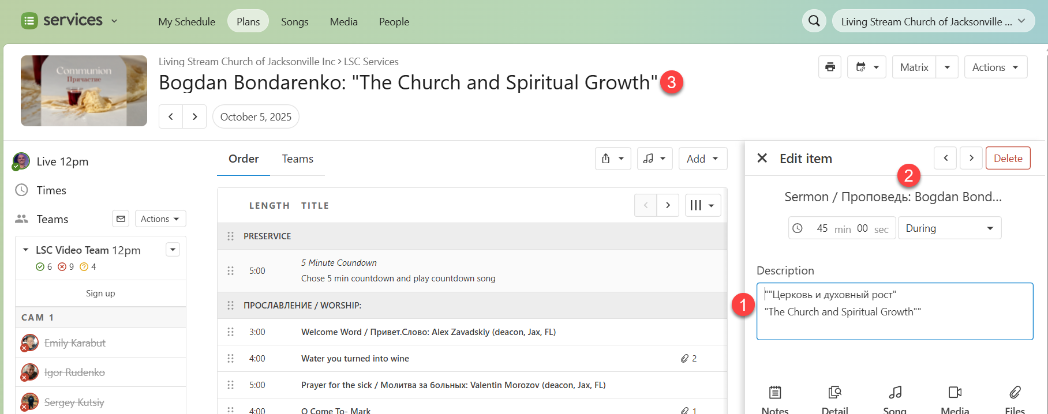Image resolution: width=1048 pixels, height=414 pixels.
Task: Close the Edit item panel
Action: [x=762, y=158]
